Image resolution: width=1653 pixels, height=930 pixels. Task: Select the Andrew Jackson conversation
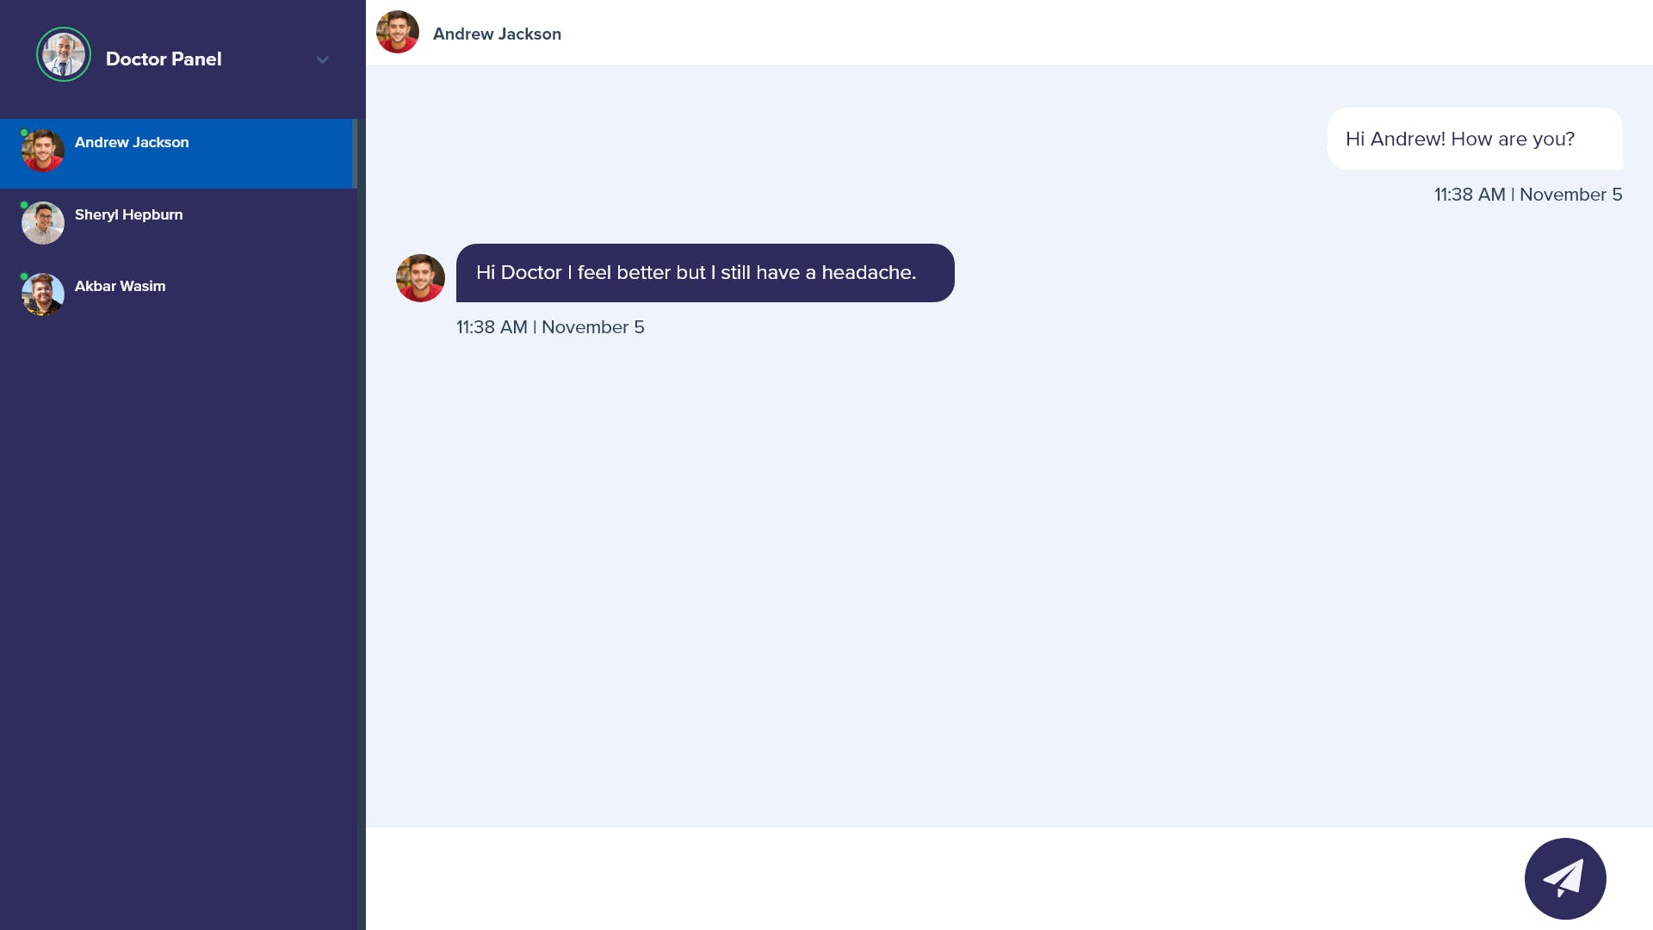[132, 143]
